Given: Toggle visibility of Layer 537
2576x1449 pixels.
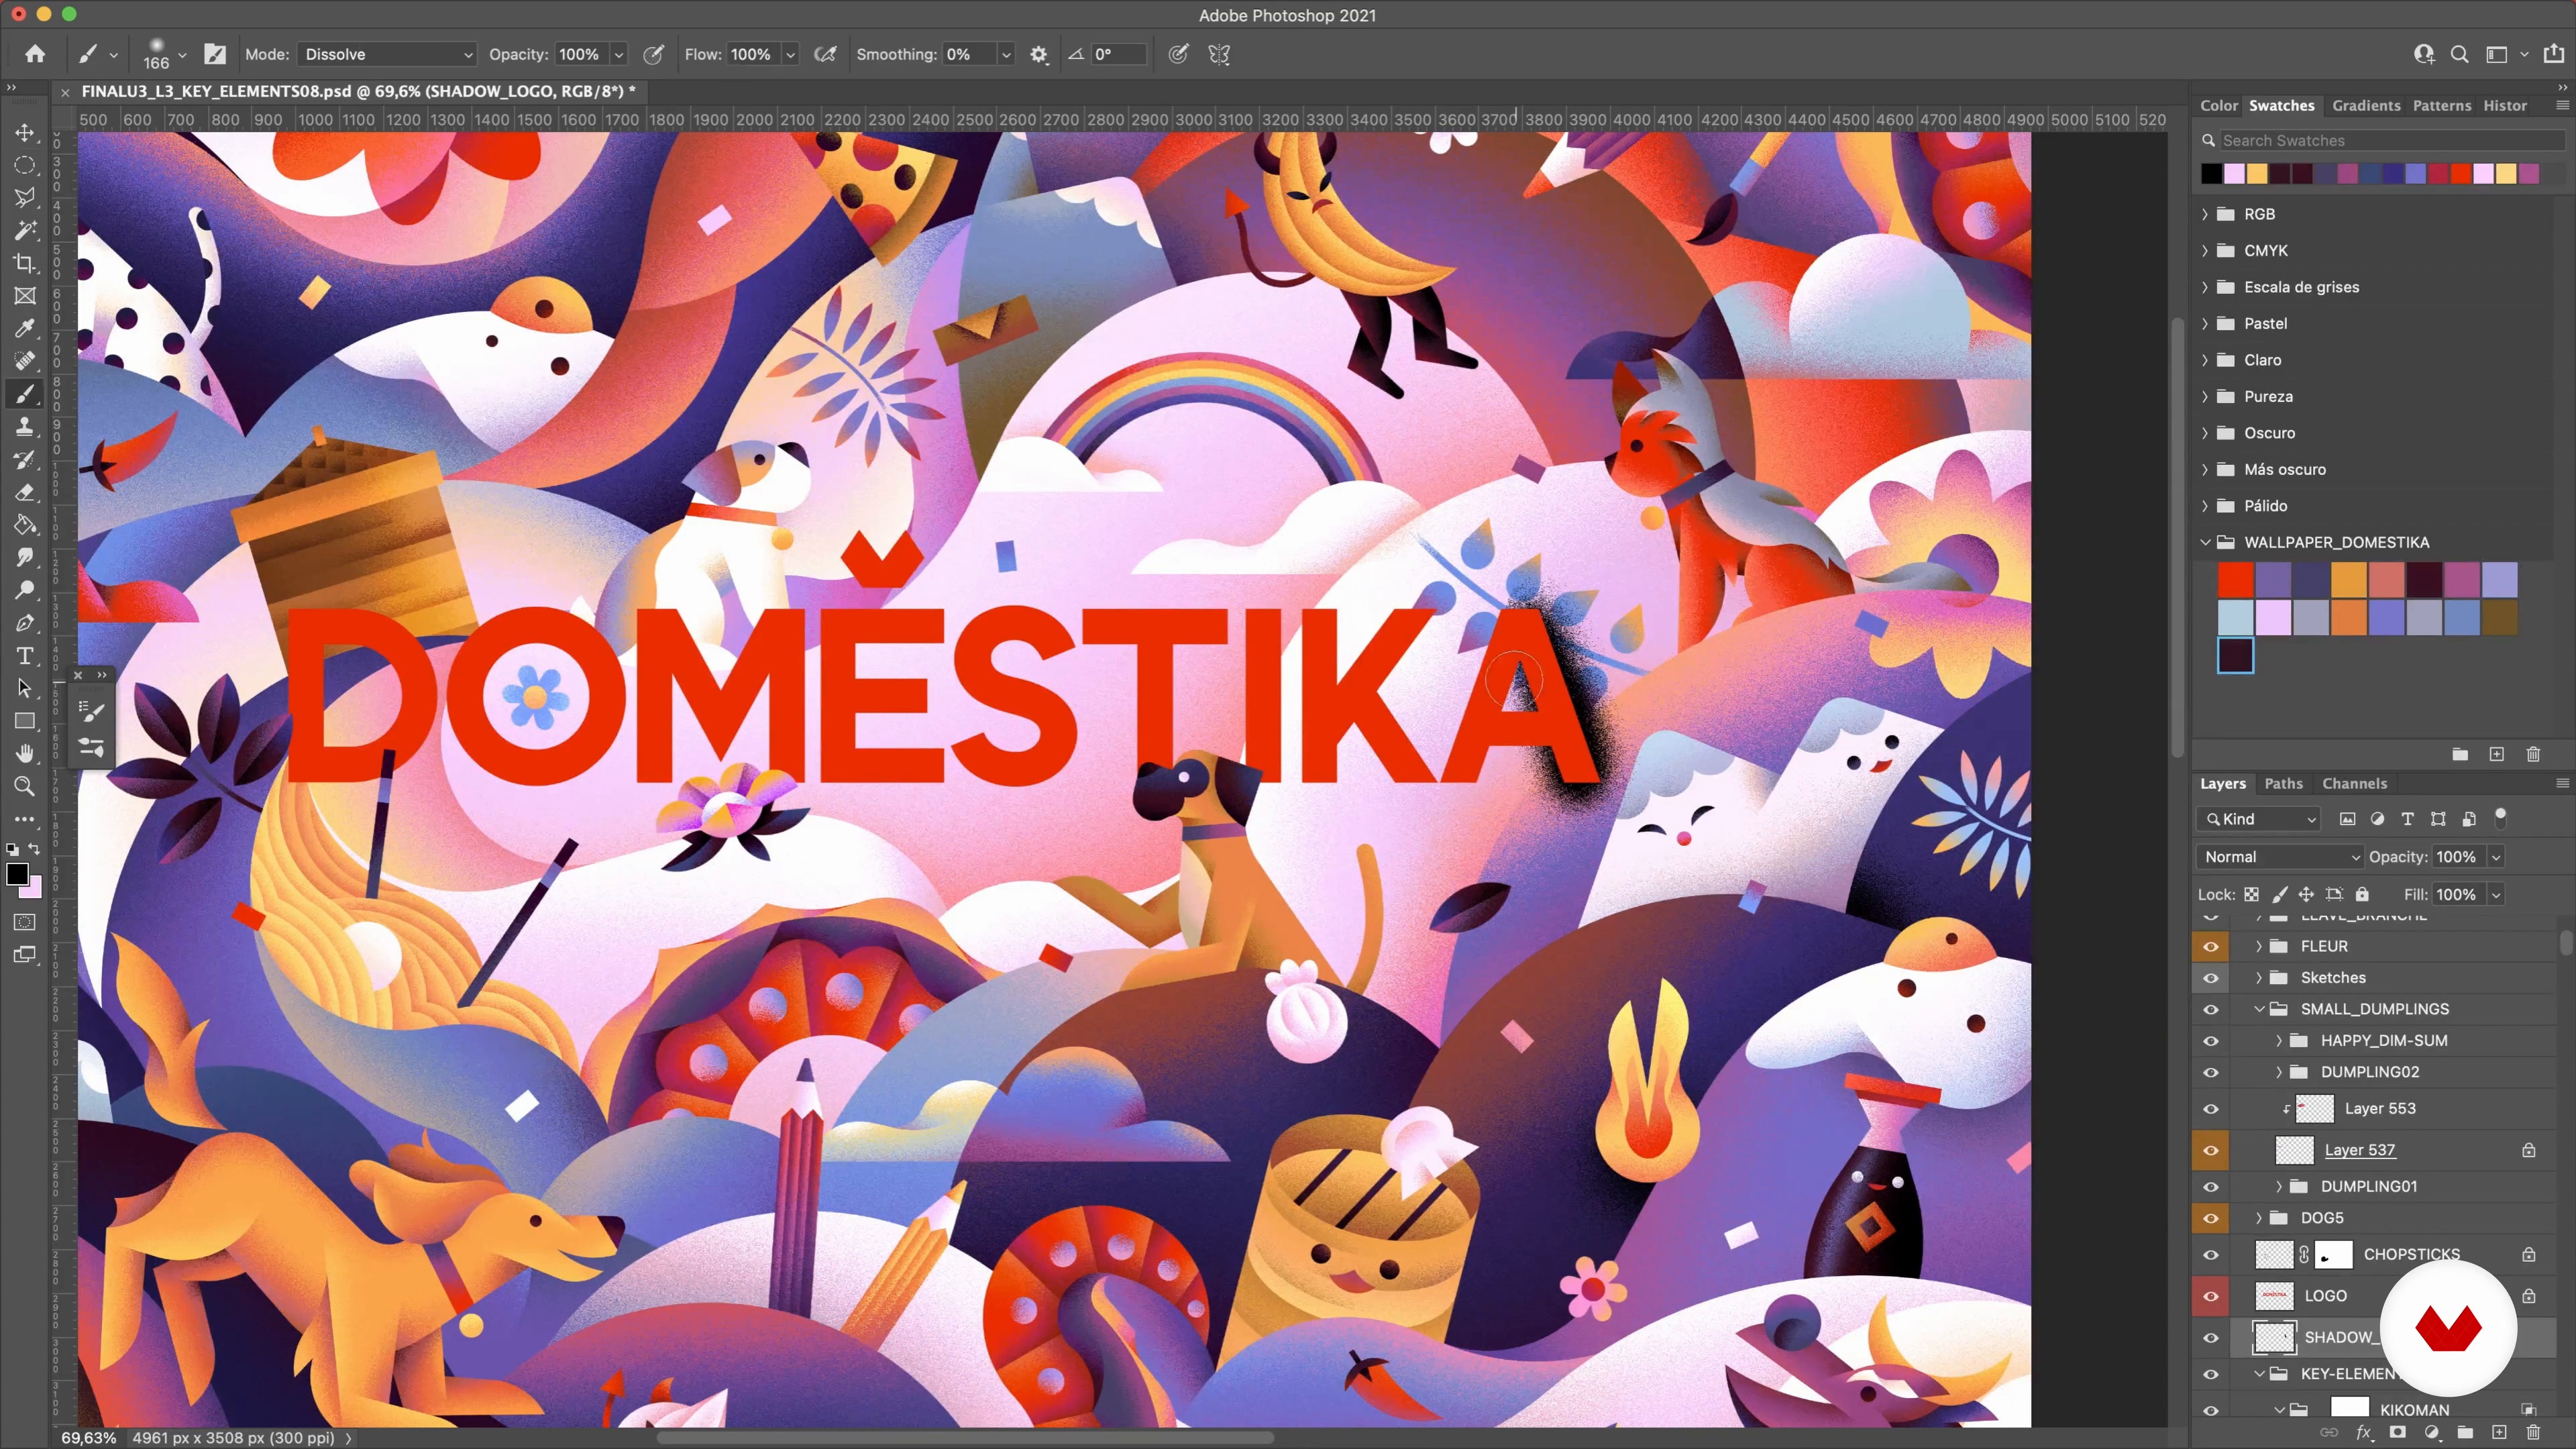Looking at the screenshot, I should [2210, 1150].
